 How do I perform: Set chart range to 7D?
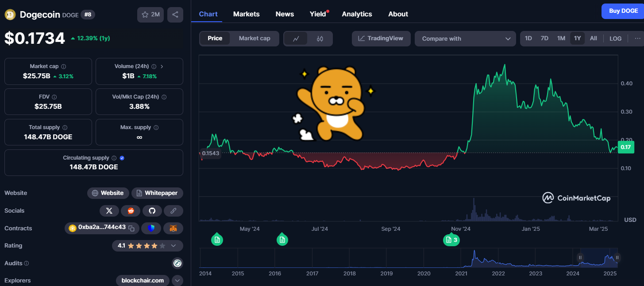tap(544, 38)
